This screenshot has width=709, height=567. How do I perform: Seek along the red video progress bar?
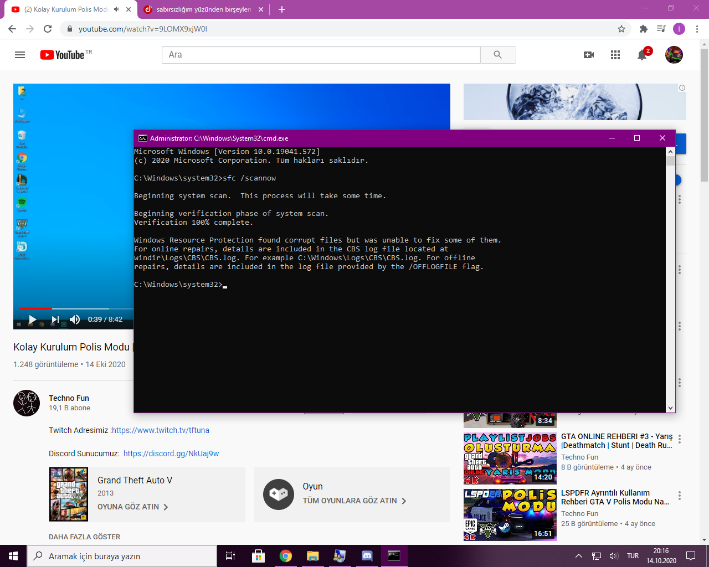tap(35, 308)
